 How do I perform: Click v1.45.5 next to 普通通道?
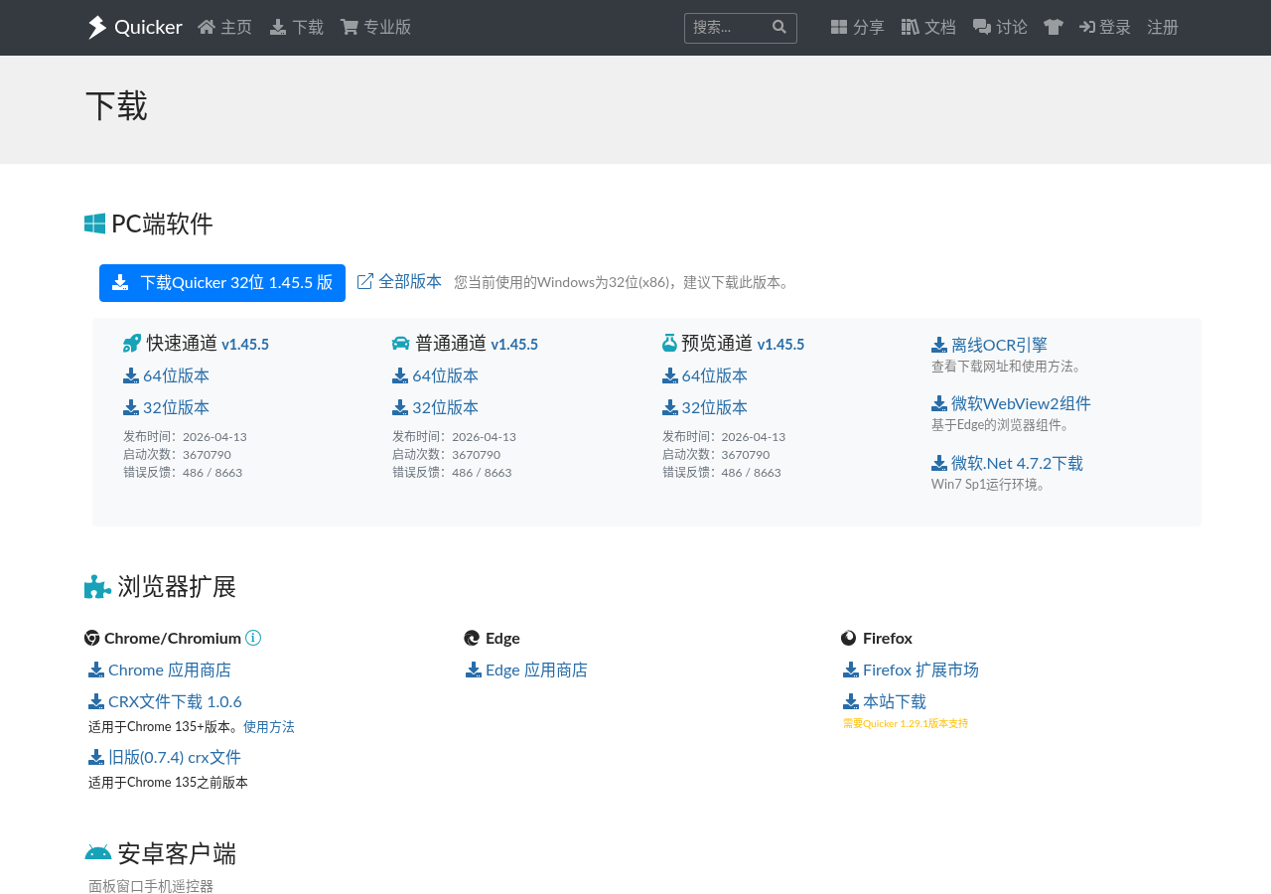(x=514, y=345)
